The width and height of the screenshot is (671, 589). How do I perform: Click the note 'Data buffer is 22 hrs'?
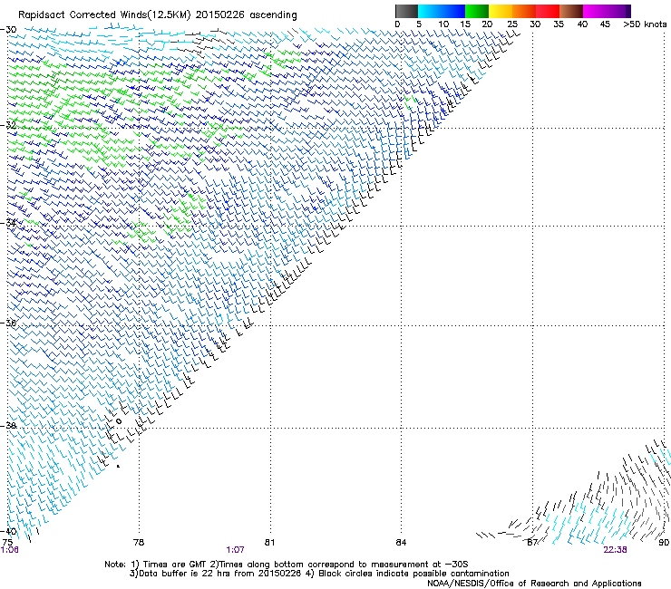click(x=183, y=574)
